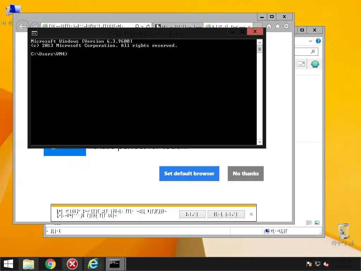Click the muted volume icon in system tray
Image resolution: width=361 pixels, height=271 pixels.
point(326,264)
